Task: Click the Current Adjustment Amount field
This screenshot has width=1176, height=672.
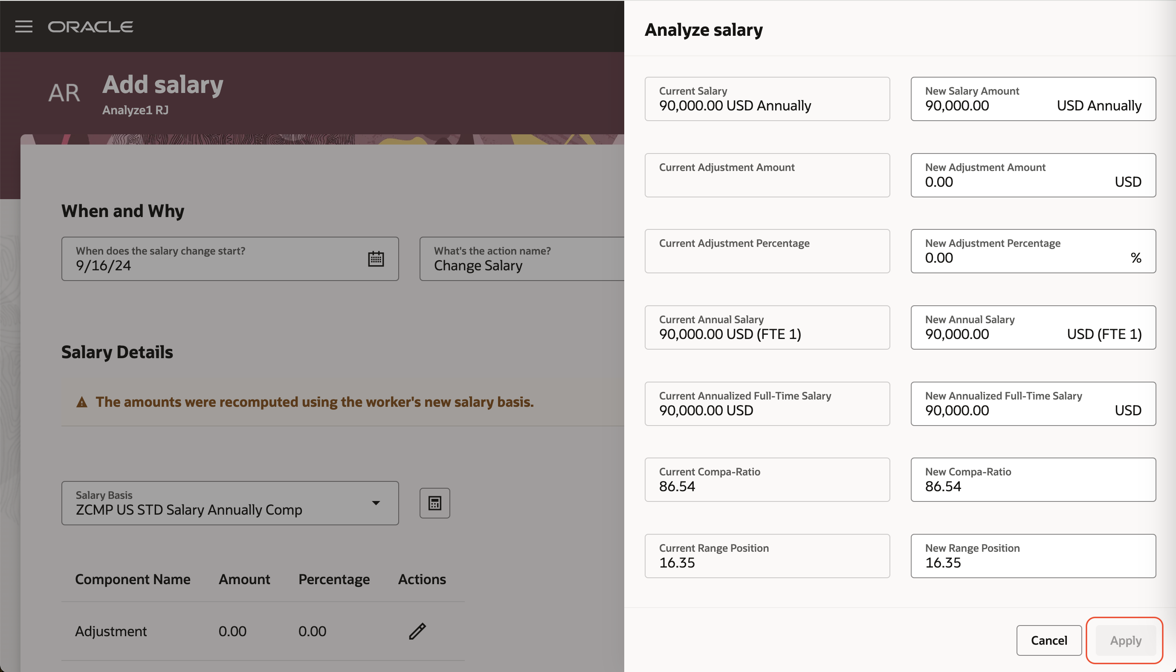Action: 767,175
